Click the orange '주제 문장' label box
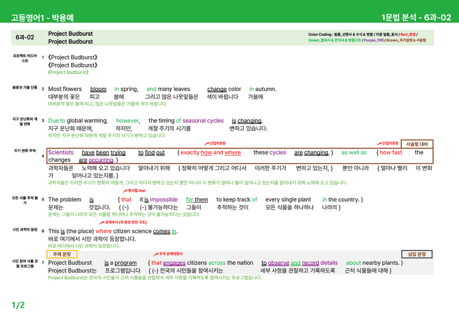This screenshot has width=459, height=324. pos(62,254)
